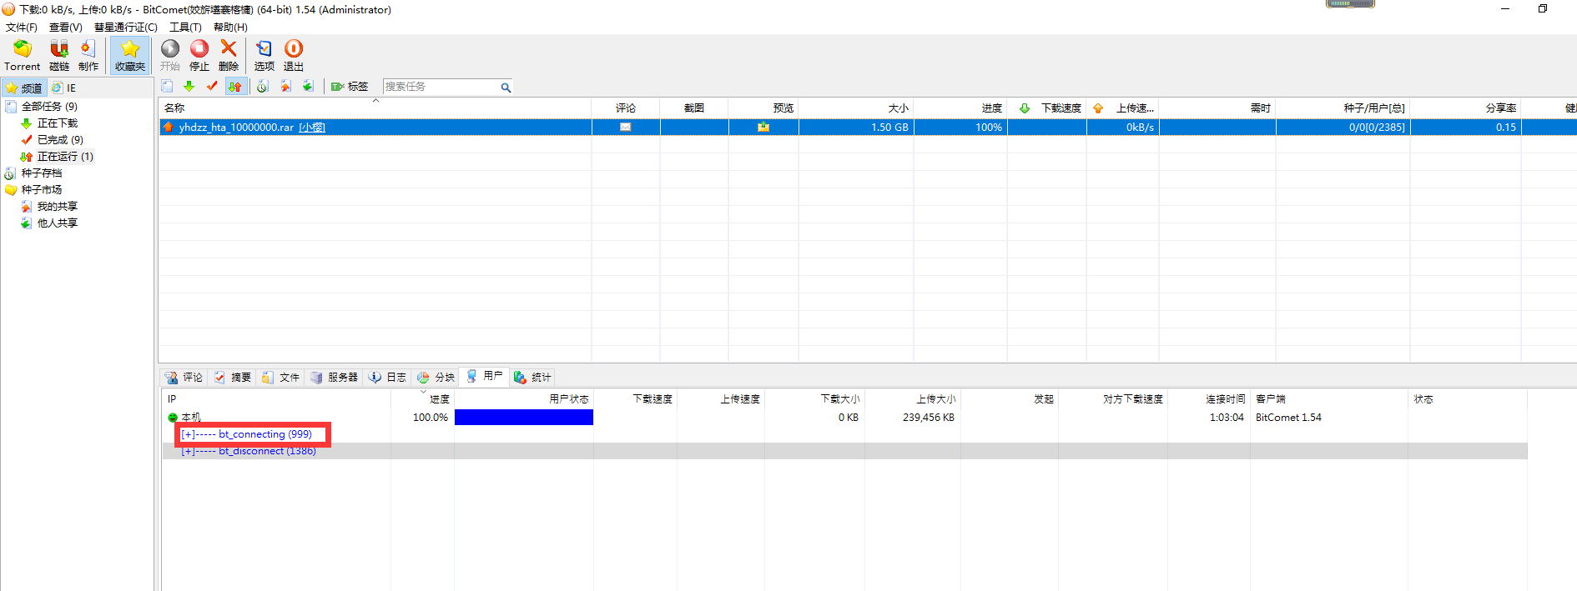The image size is (1577, 591).
Task: Click the make torrent (制作) icon
Action: pyautogui.click(x=88, y=50)
